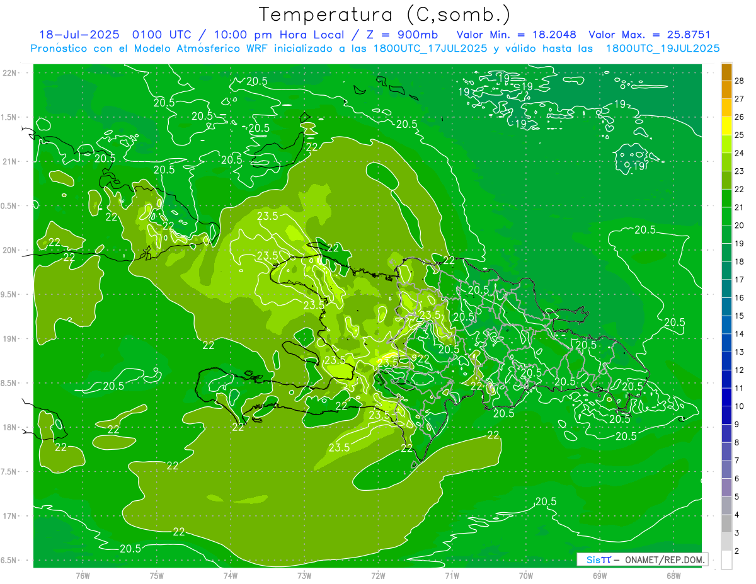This screenshot has width=756, height=584.
Task: Click the color scale label '18'
Action: click(x=740, y=261)
